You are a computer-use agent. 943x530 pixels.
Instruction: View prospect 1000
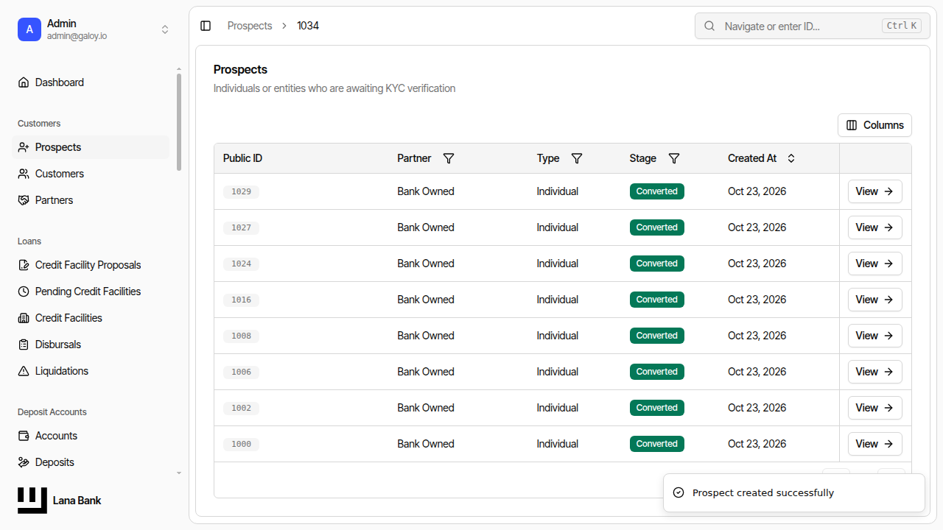pyautogui.click(x=874, y=444)
